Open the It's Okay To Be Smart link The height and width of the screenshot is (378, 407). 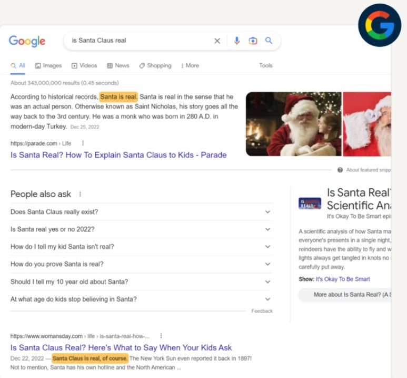click(343, 279)
